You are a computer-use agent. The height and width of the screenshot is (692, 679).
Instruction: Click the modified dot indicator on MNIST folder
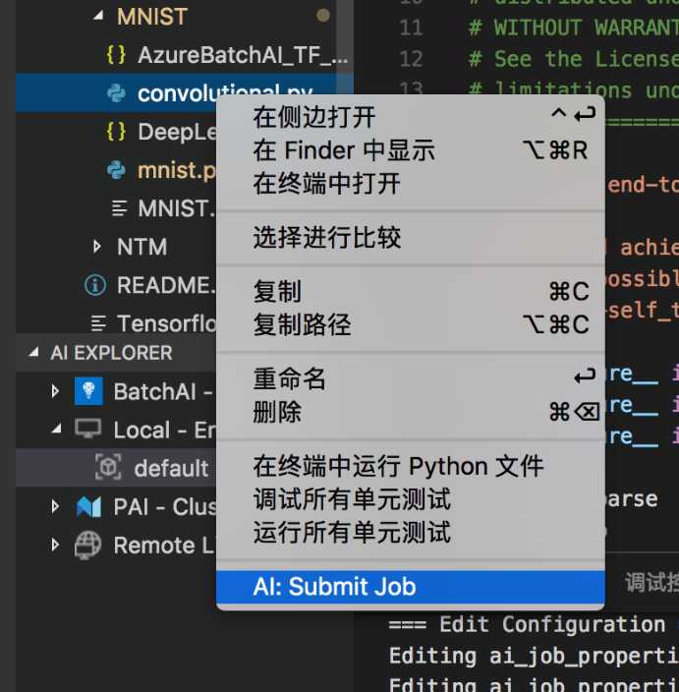tap(323, 16)
